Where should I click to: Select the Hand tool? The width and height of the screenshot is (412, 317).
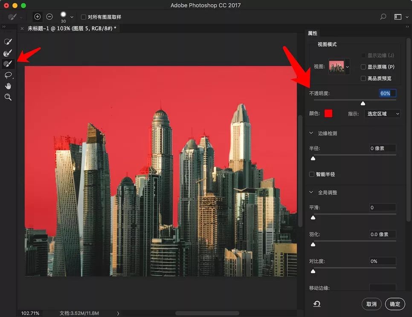9,86
